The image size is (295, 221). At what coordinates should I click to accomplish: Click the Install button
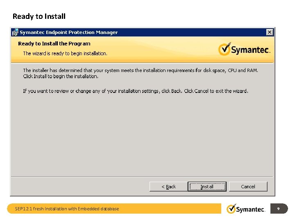pyautogui.click(x=207, y=187)
